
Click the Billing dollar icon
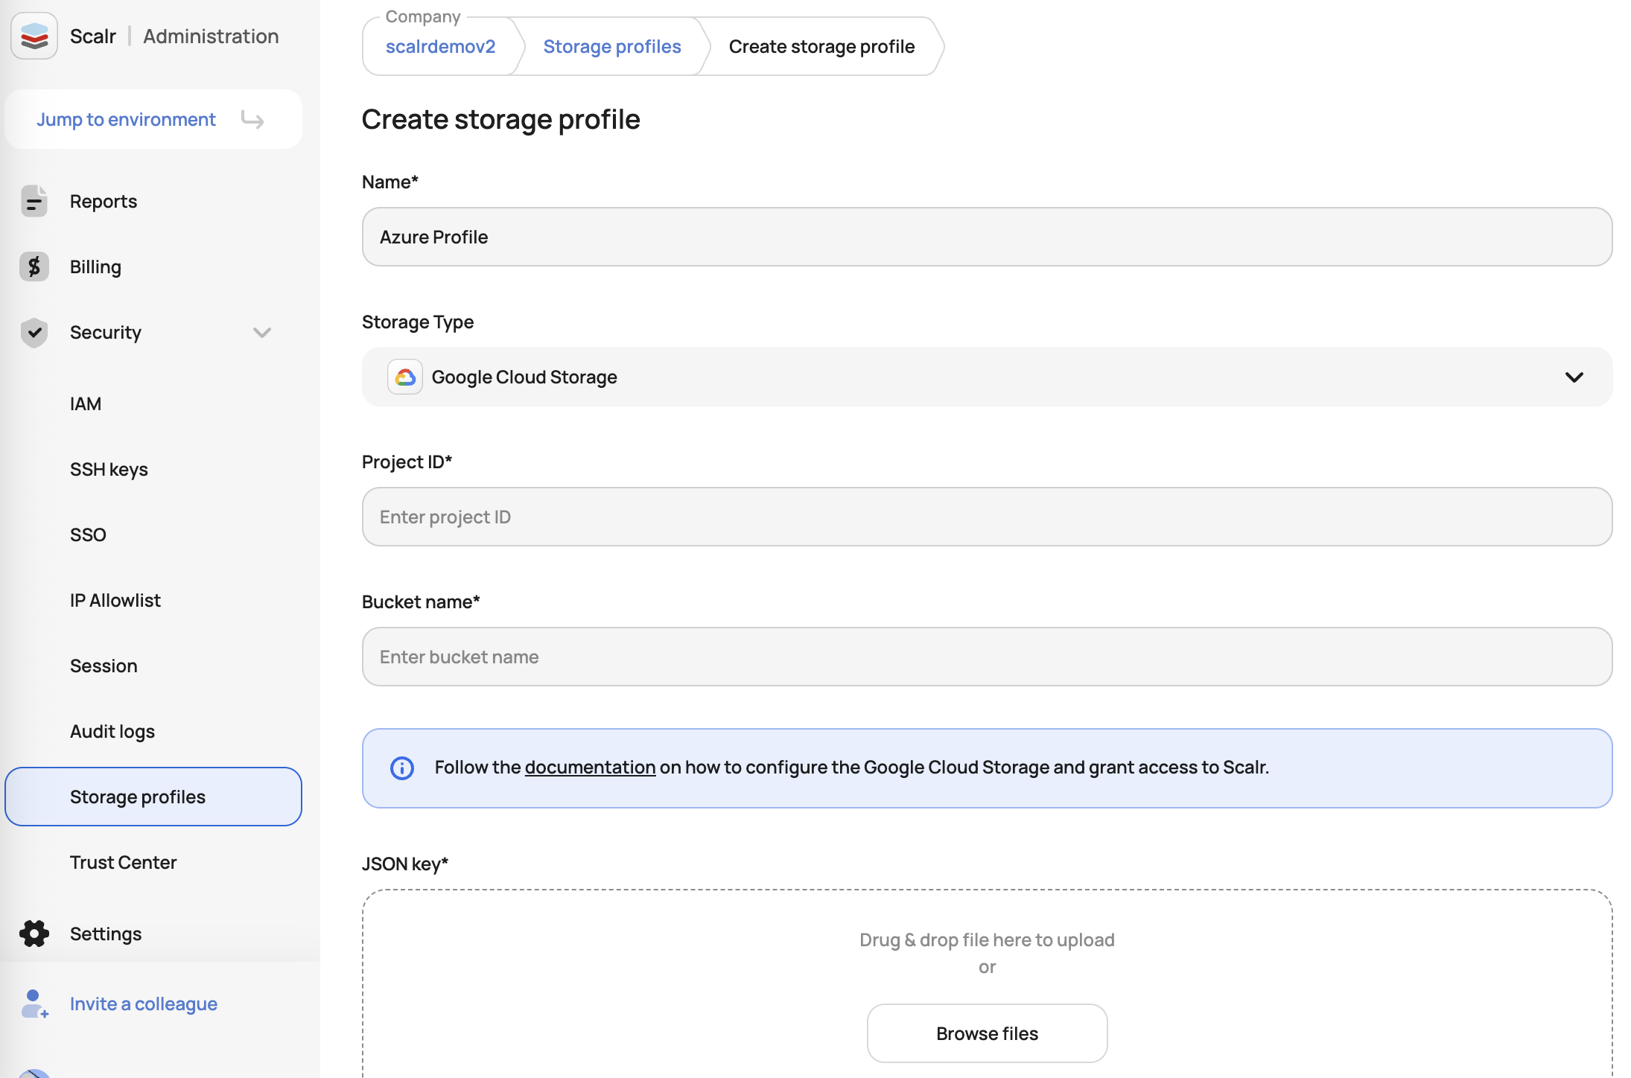[x=34, y=267]
